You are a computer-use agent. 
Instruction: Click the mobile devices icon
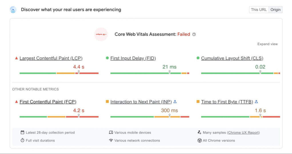[111, 132]
